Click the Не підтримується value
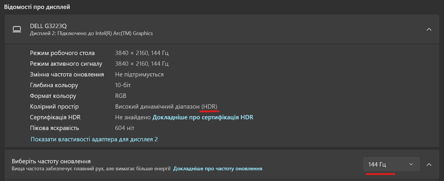This screenshot has width=444, height=181. click(139, 74)
